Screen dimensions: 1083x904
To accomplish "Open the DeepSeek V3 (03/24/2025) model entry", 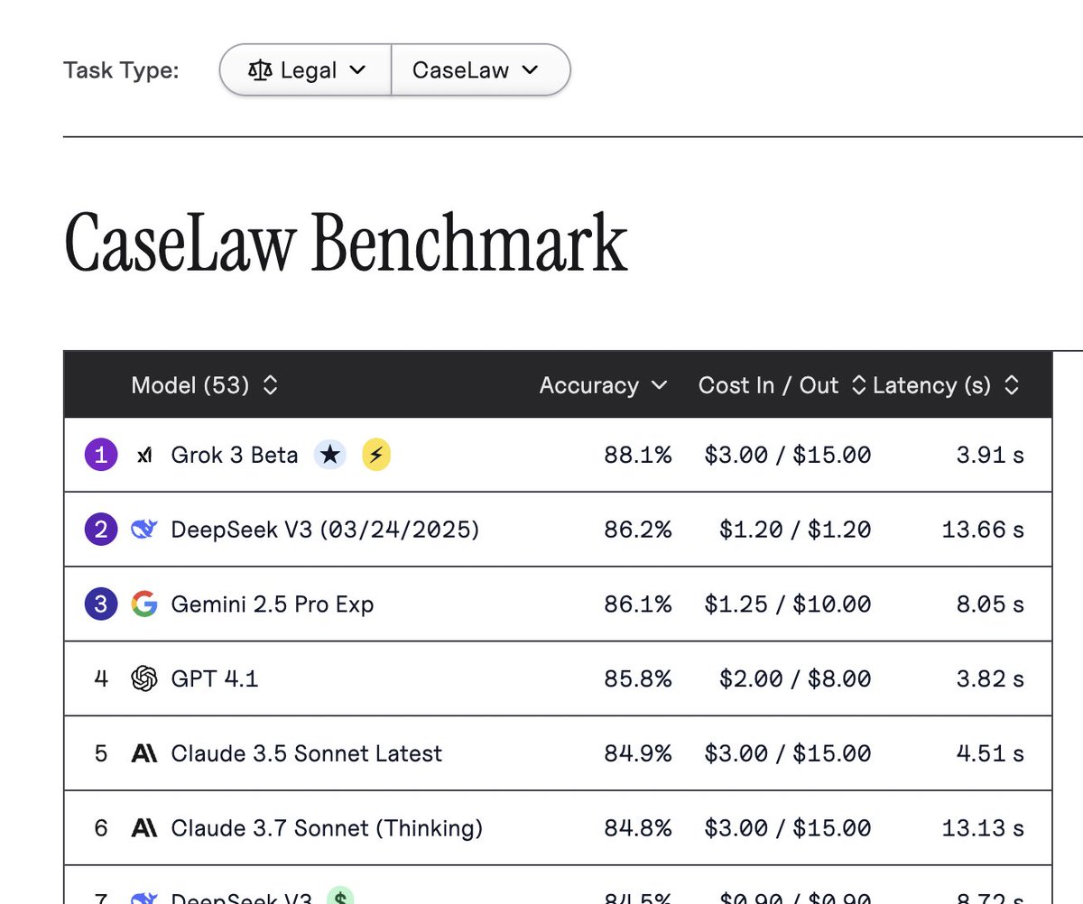I will click(325, 530).
